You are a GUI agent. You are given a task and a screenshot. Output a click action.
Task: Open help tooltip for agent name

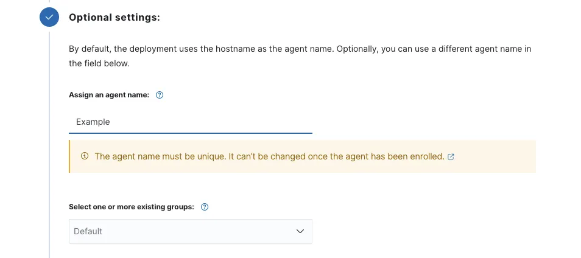click(x=160, y=95)
